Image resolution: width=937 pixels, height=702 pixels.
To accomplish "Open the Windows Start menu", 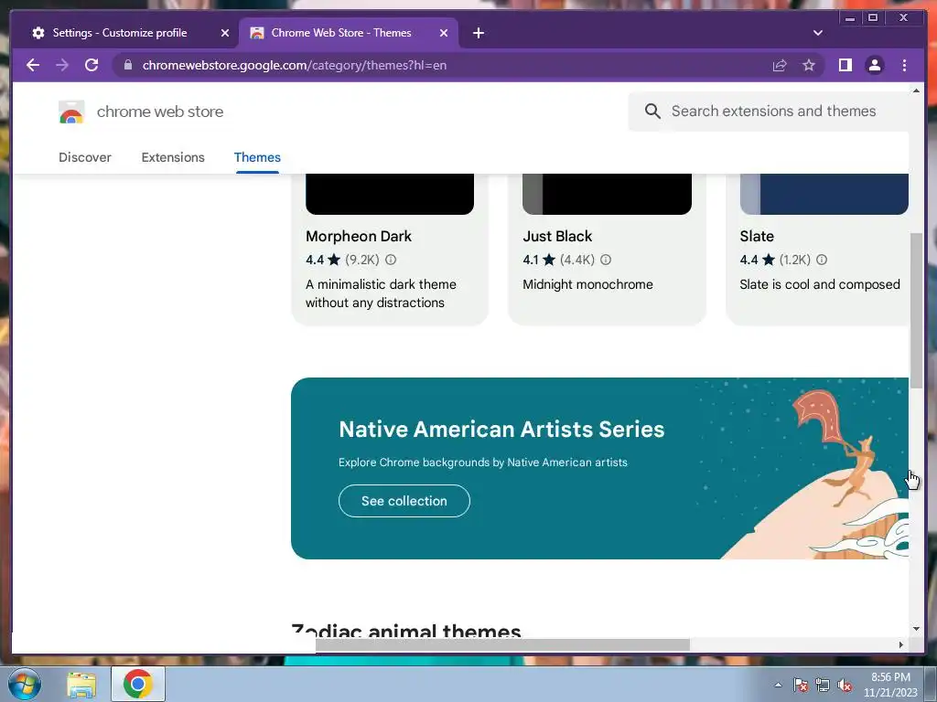I will 25,684.
